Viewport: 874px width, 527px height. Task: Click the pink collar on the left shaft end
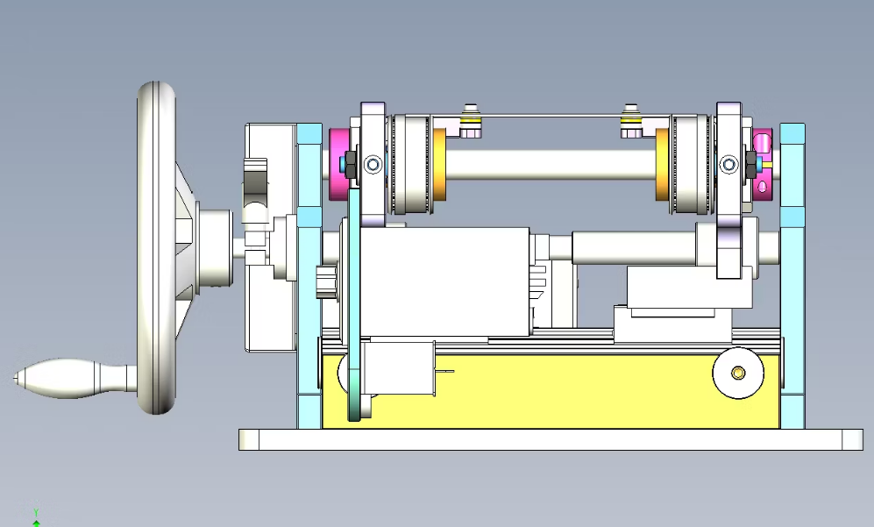pyautogui.click(x=338, y=165)
